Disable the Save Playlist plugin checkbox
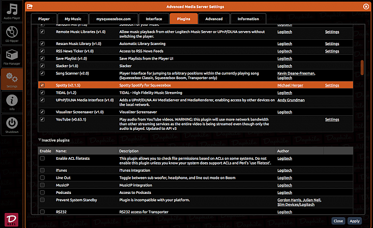 (x=42, y=58)
